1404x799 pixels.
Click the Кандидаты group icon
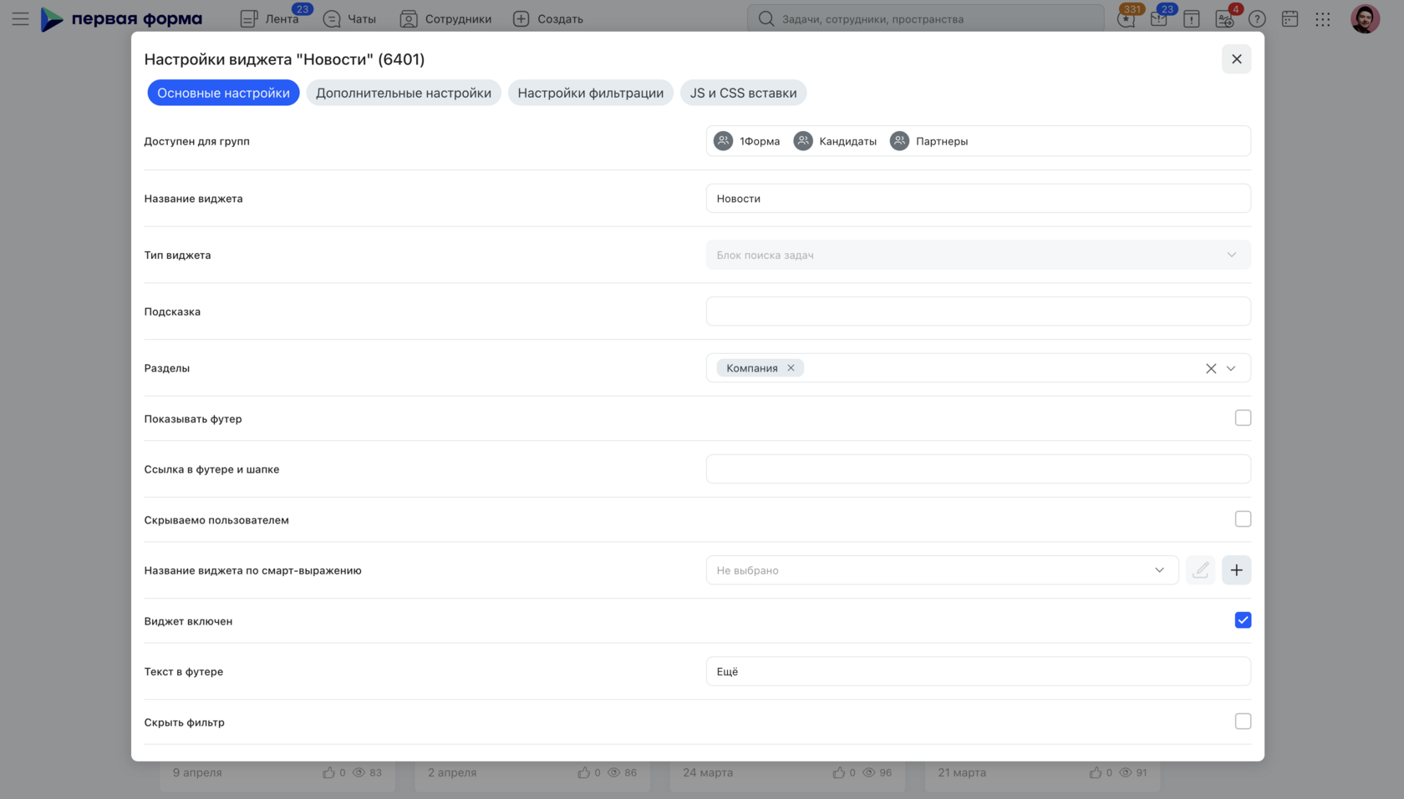pos(802,141)
